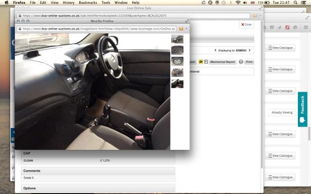Select the dark car exterior thumbnail

click(x=177, y=39)
